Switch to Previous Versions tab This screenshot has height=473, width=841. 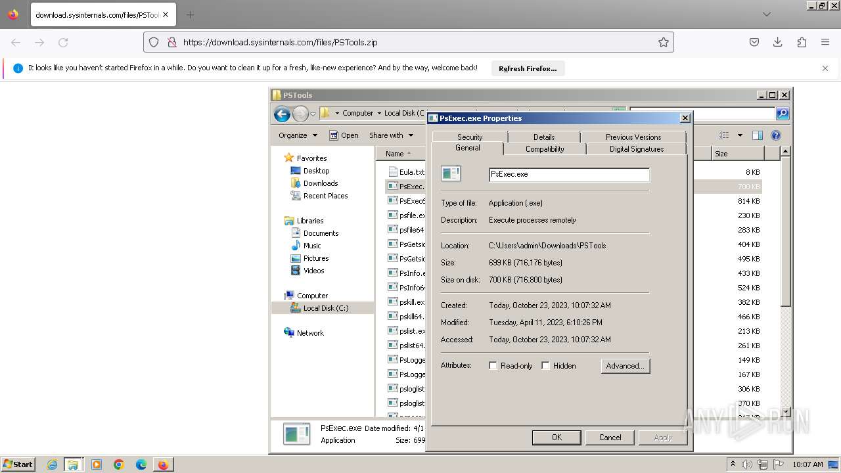click(633, 137)
